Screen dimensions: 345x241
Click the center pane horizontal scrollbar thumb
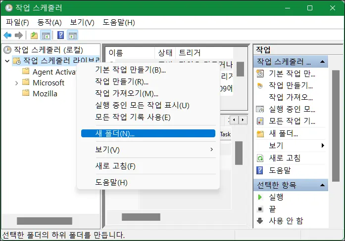click(141, 217)
